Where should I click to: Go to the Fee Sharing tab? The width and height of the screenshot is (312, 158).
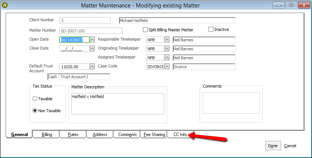154,135
